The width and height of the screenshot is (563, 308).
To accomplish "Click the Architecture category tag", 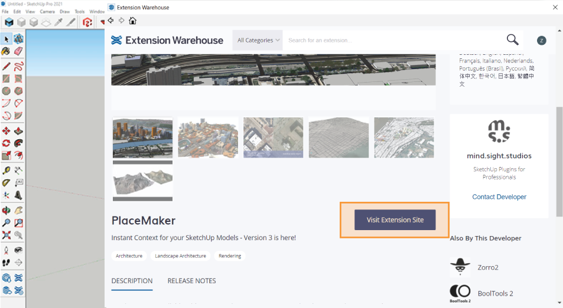I will click(x=129, y=256).
